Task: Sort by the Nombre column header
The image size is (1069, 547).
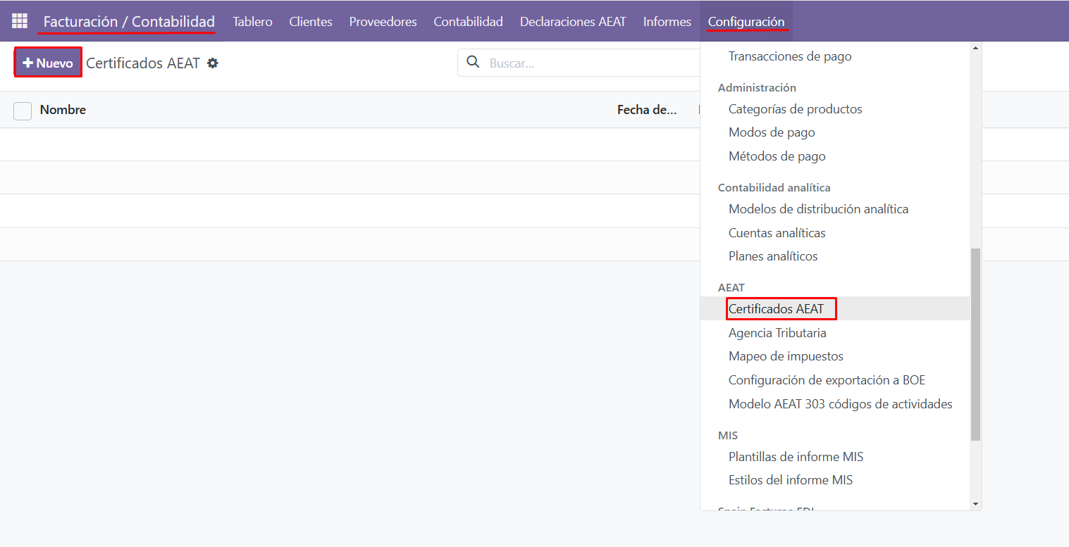Action: [63, 110]
